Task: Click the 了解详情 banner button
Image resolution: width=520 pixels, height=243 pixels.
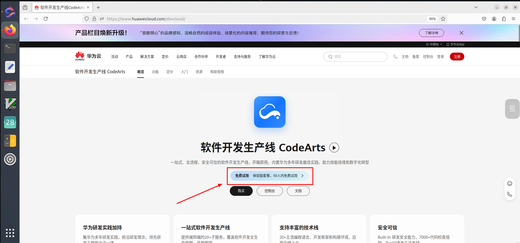Action: [x=431, y=33]
